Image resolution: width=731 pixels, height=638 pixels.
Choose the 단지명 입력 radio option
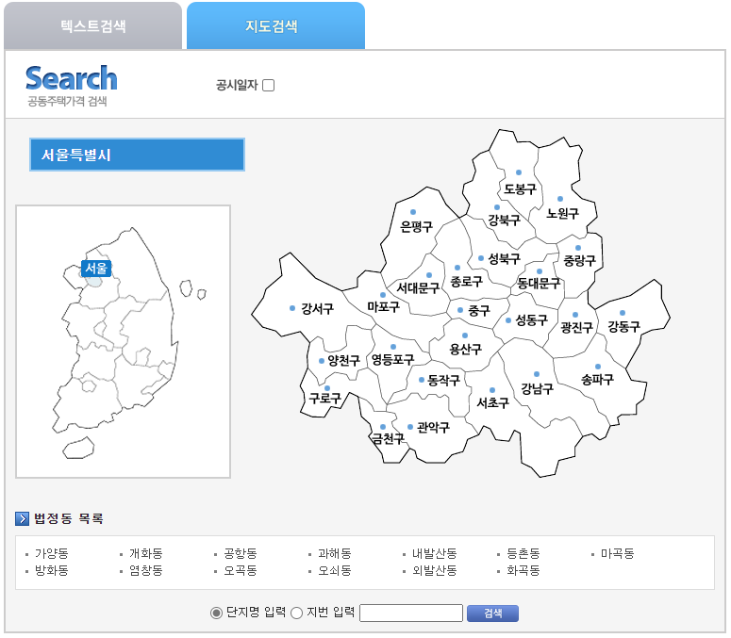(x=216, y=613)
